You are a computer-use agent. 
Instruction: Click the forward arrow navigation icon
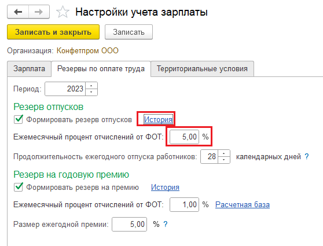point(39,12)
